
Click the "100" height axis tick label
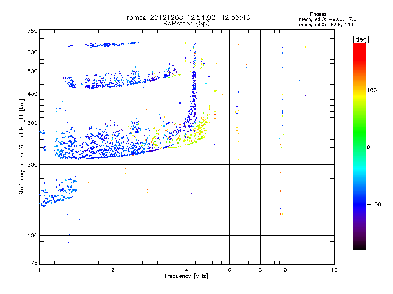[32, 236]
